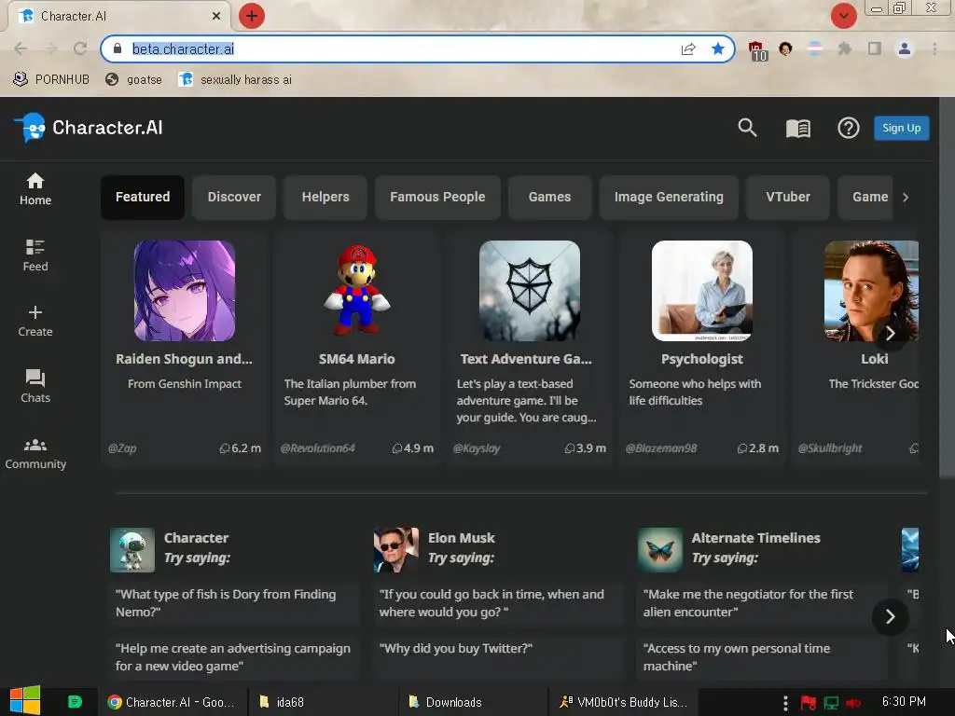Click the Character.AI logo icon
The image size is (955, 716).
[31, 128]
